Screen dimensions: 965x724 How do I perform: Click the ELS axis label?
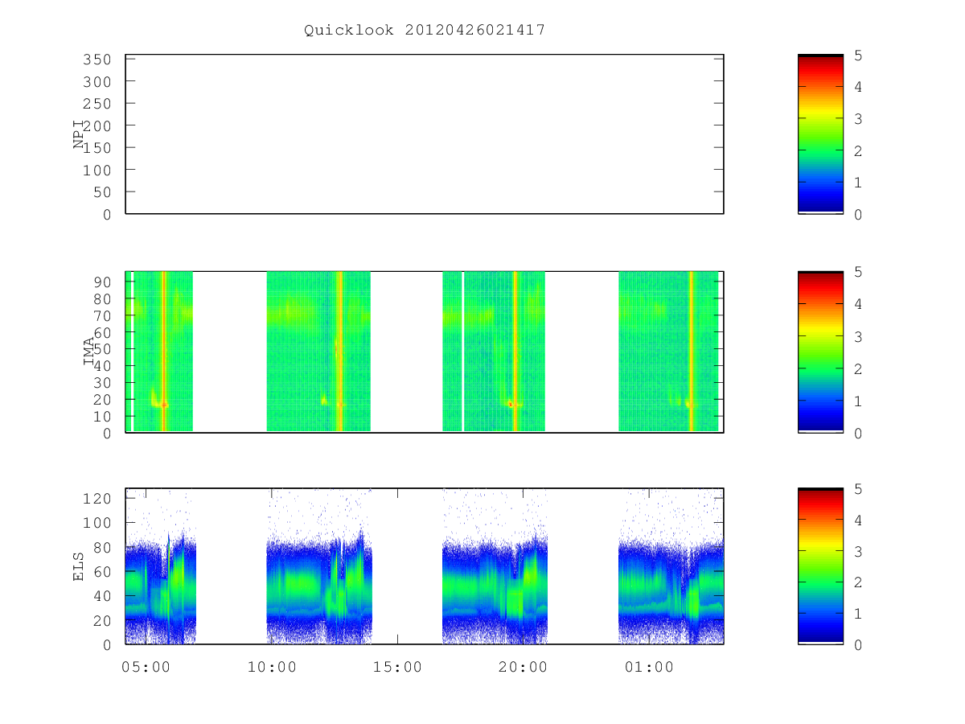(79, 566)
